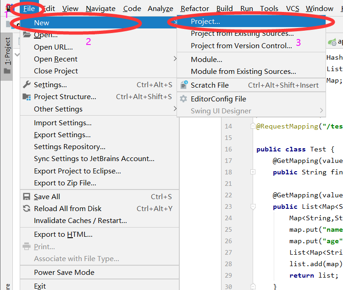The height and width of the screenshot is (290, 343).
Task: Click line number 16 in gutter
Action: tap(228, 149)
